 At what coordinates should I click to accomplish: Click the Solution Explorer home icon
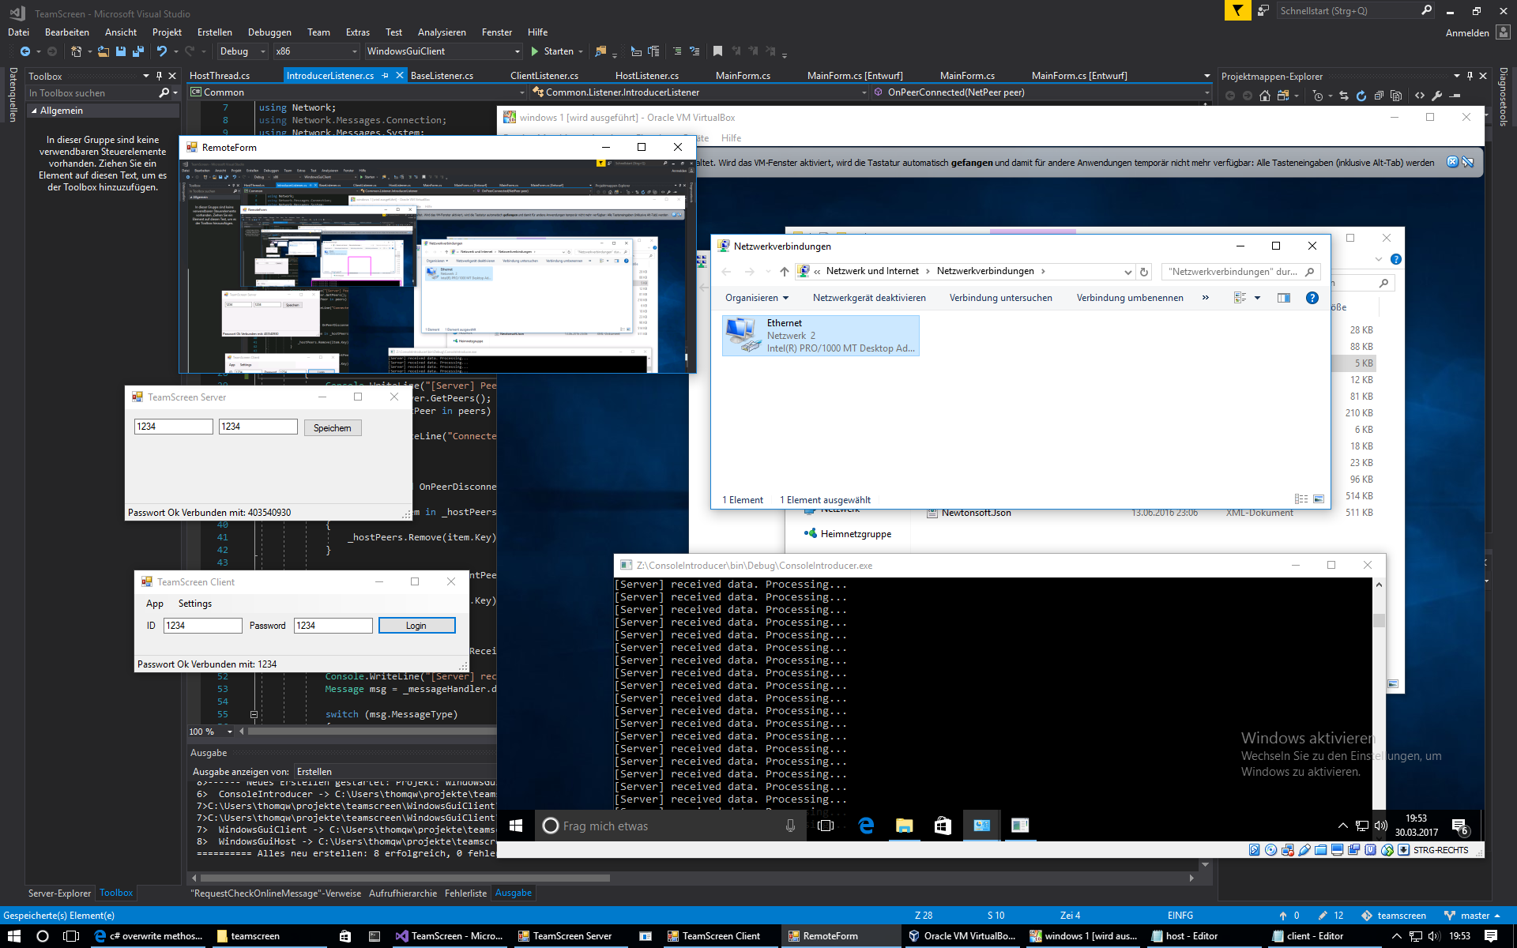1265,96
